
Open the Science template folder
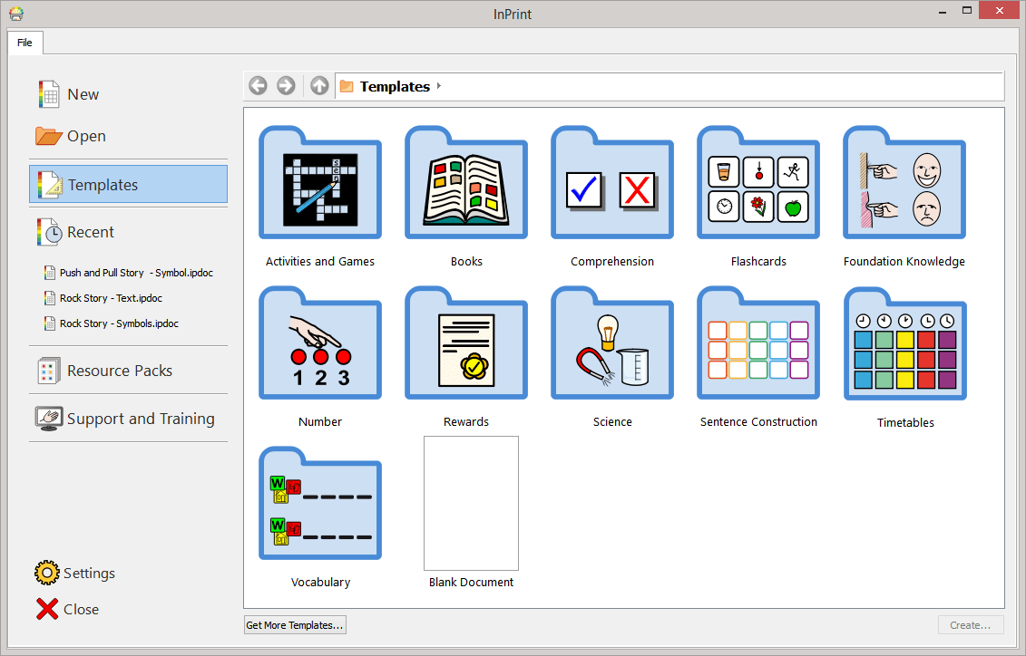tap(612, 348)
